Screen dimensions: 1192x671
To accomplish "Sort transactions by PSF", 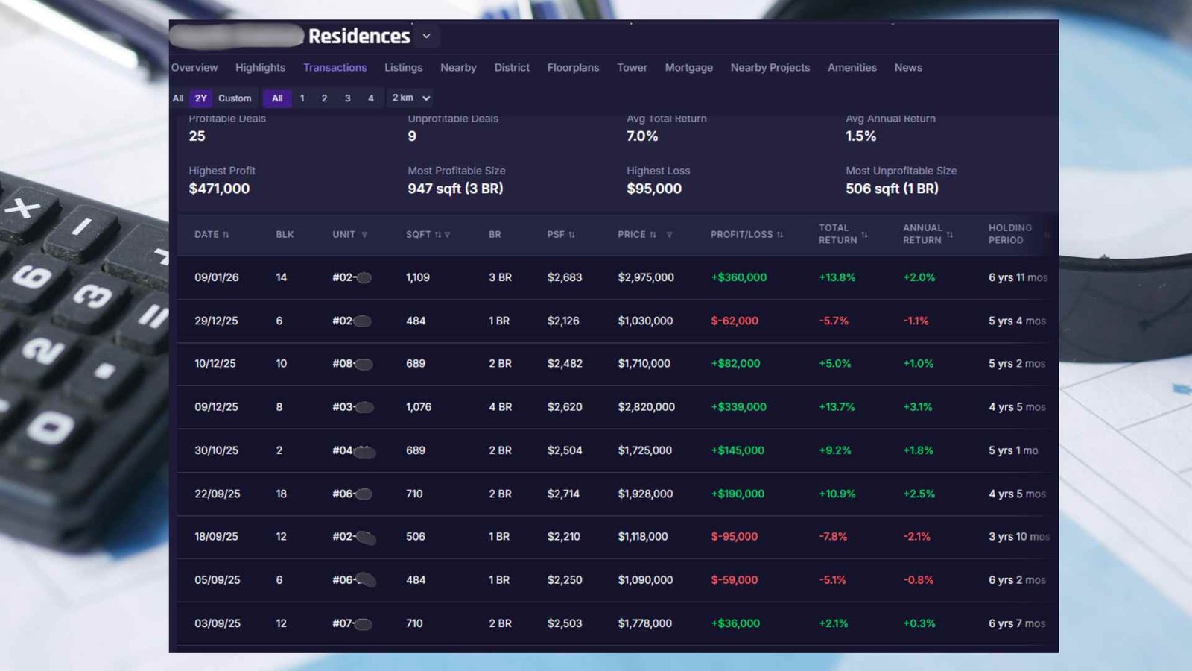I will [571, 235].
